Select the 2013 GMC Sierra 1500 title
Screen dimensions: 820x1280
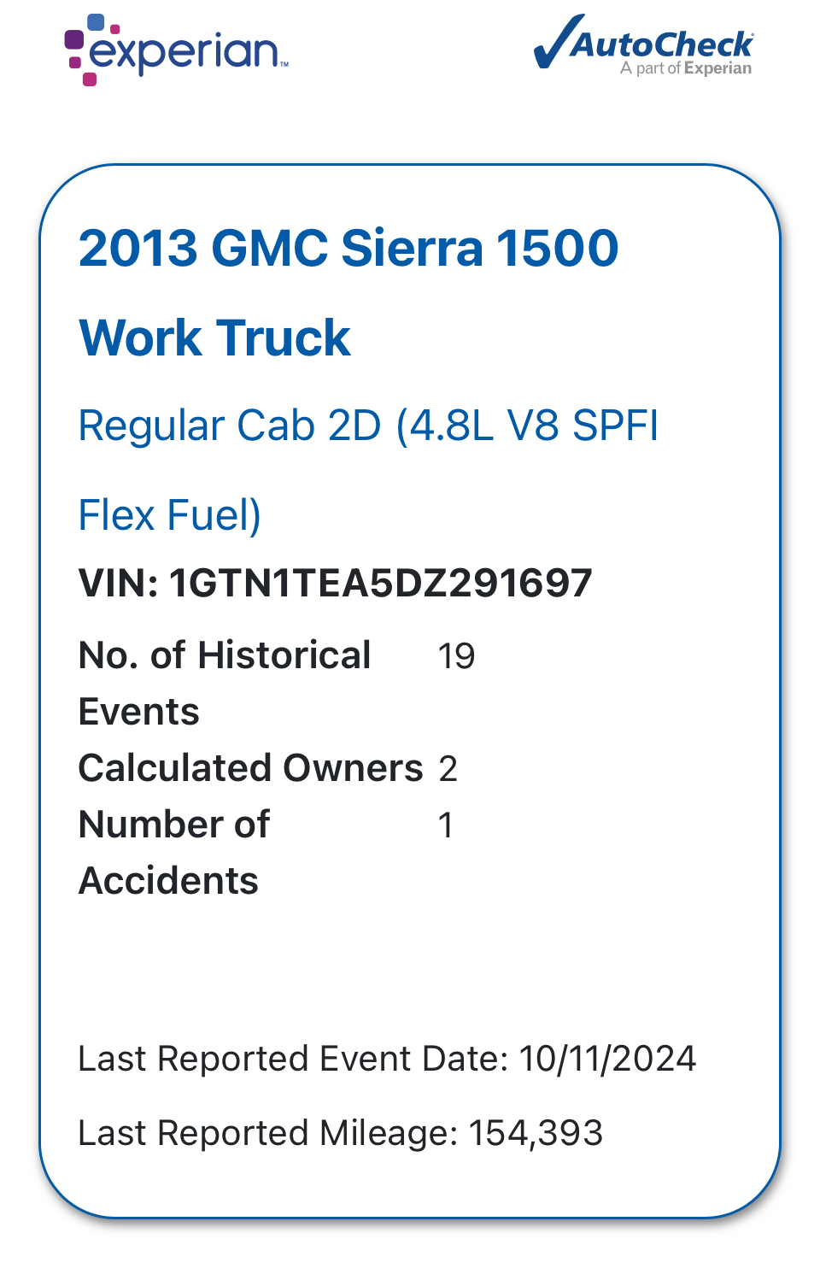pyautogui.click(x=348, y=248)
